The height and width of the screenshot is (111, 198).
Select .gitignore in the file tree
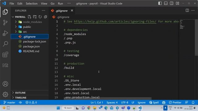(x=30, y=37)
